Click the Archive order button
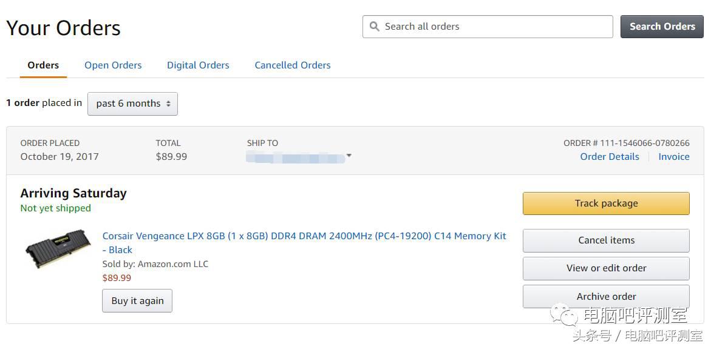Image resolution: width=711 pixels, height=347 pixels. [x=606, y=297]
